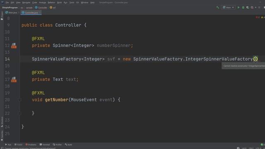Click the Text type on line 17
Image resolution: width=265 pixels, height=149 pixels.
pyautogui.click(x=58, y=79)
